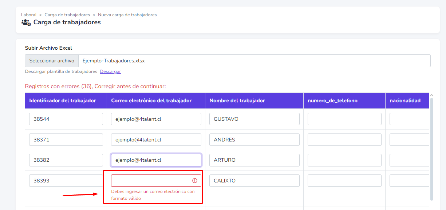Image resolution: width=446 pixels, height=210 pixels.
Task: Click the phone number field in CALIXTO's row
Action: pos(344,181)
